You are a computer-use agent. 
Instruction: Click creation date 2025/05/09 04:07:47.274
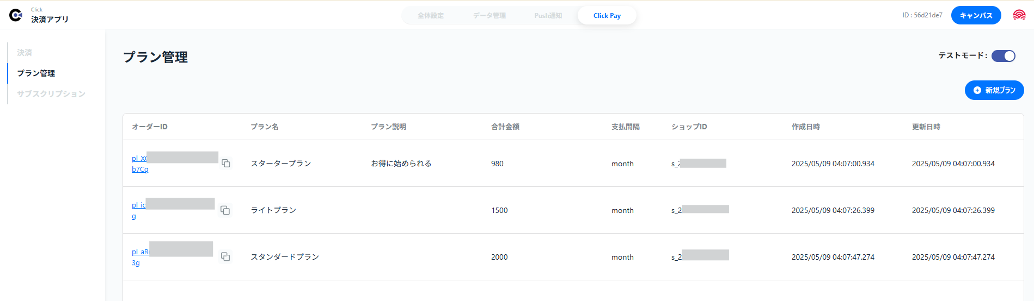[x=833, y=257]
